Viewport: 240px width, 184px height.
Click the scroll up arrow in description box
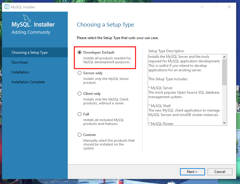click(224, 57)
